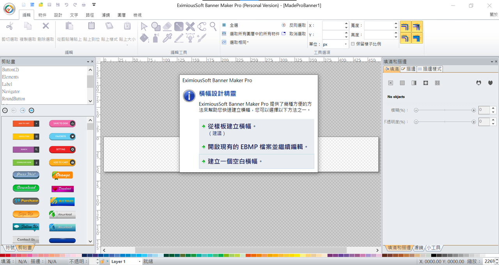Click 反向選取 invert selection button
Image resolution: width=499 pixels, height=265 pixels.
(x=294, y=25)
